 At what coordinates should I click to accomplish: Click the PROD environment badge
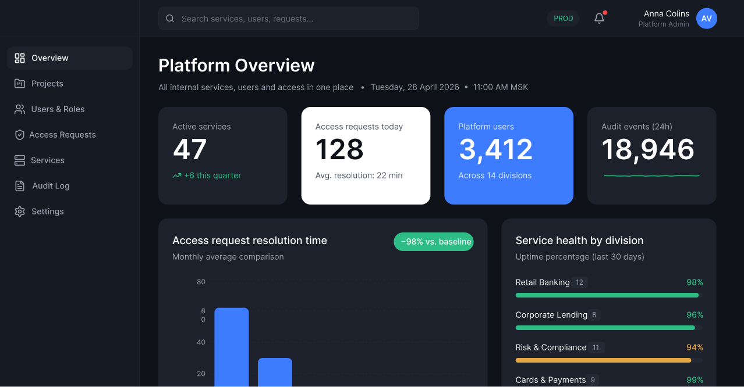point(563,19)
